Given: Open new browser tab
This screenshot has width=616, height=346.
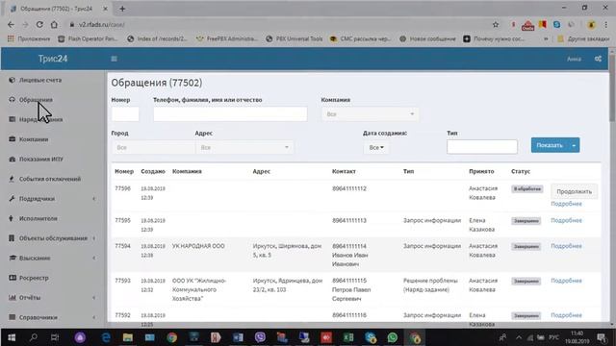Looking at the screenshot, I should 122,9.
